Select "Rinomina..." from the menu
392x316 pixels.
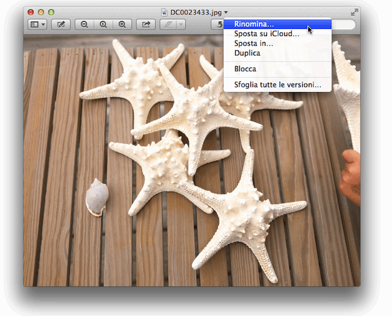[254, 24]
